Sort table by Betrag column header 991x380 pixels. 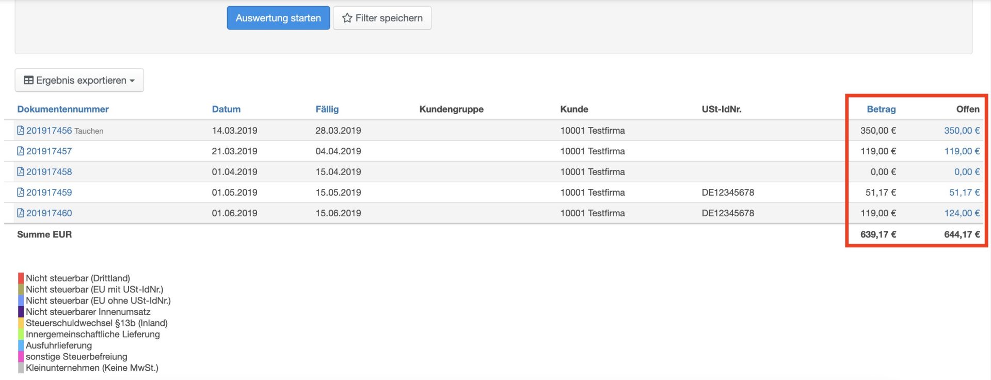coord(881,109)
